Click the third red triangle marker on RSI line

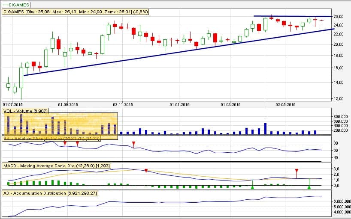[x=133, y=143]
